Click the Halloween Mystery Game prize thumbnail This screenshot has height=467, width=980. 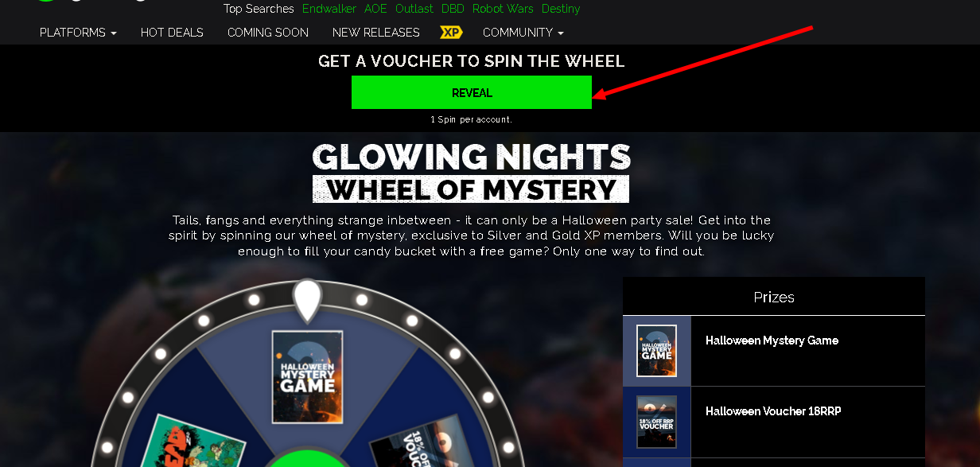pos(657,351)
